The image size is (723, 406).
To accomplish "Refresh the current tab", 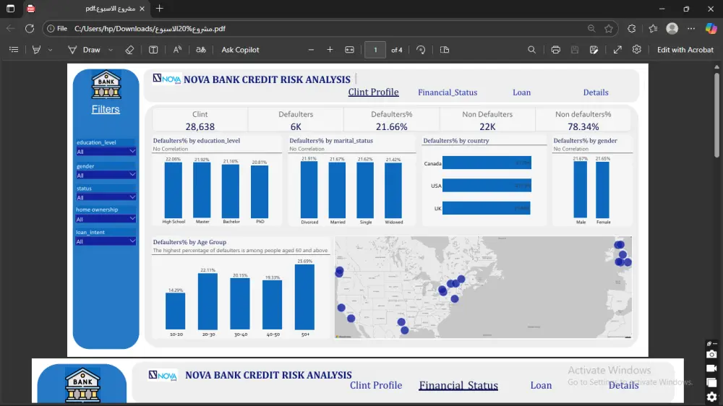I will click(30, 29).
